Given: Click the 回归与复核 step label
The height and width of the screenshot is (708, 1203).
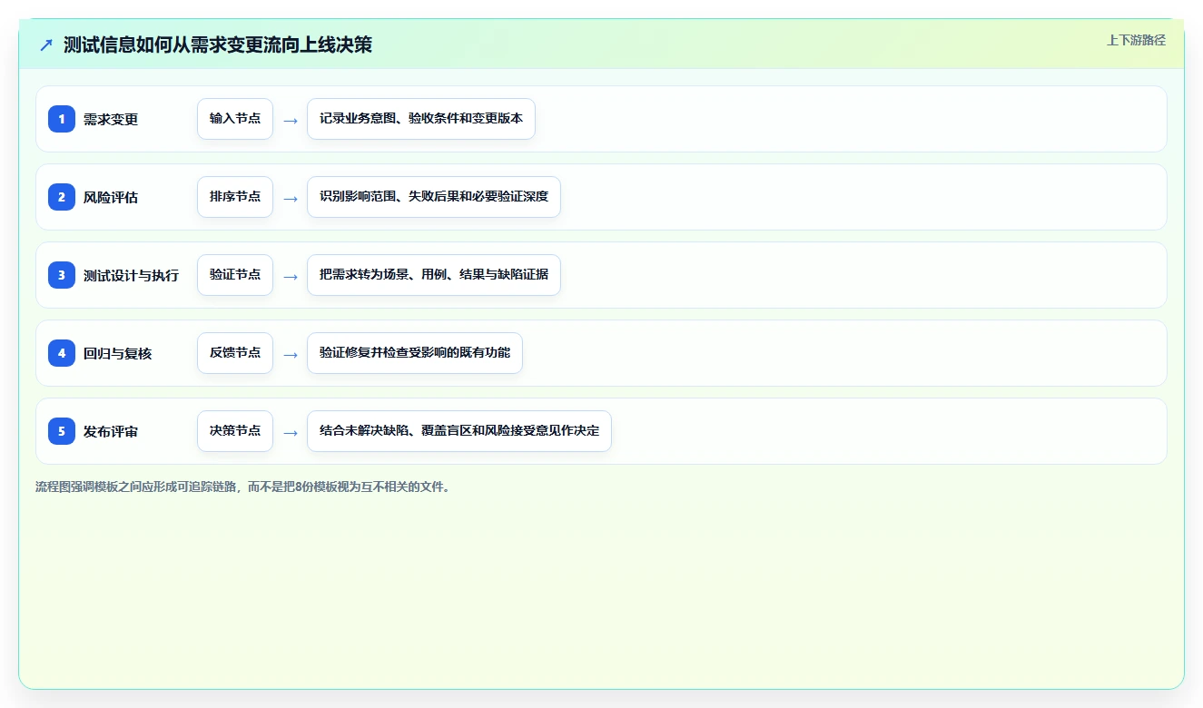Looking at the screenshot, I should 117,353.
